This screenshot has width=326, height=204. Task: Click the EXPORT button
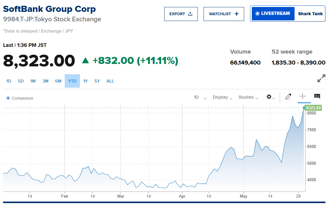(181, 14)
